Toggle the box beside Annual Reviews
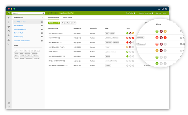The image size is (188, 115). coord(42,26)
